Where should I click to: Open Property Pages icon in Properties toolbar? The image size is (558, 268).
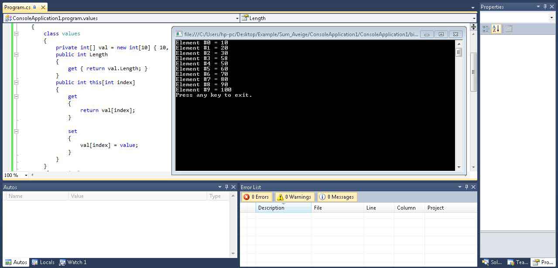coord(508,29)
